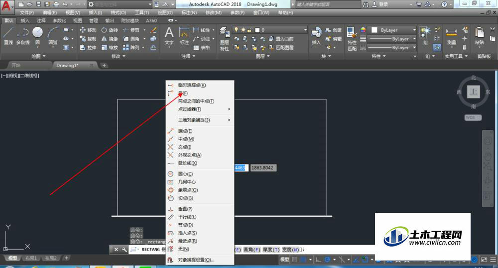The width and height of the screenshot is (498, 268).
Task: Toggle ortho mode in the status bar
Action: point(318,260)
